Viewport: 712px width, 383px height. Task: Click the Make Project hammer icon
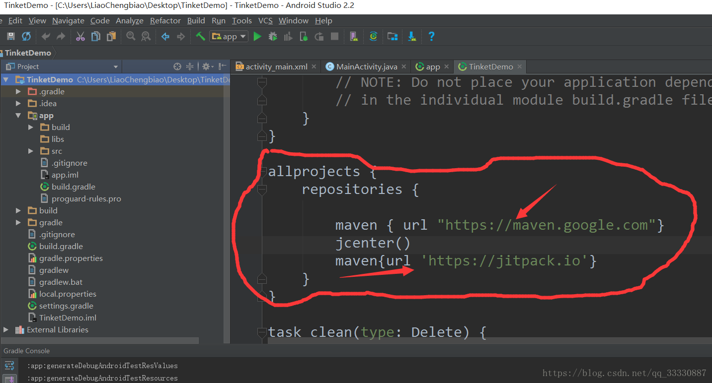tap(200, 36)
